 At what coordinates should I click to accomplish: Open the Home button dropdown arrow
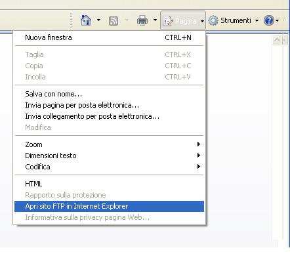pyautogui.click(x=98, y=20)
